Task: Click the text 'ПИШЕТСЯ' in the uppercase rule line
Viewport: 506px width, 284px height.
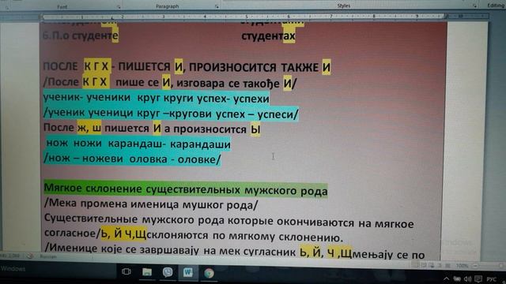Action: point(144,66)
